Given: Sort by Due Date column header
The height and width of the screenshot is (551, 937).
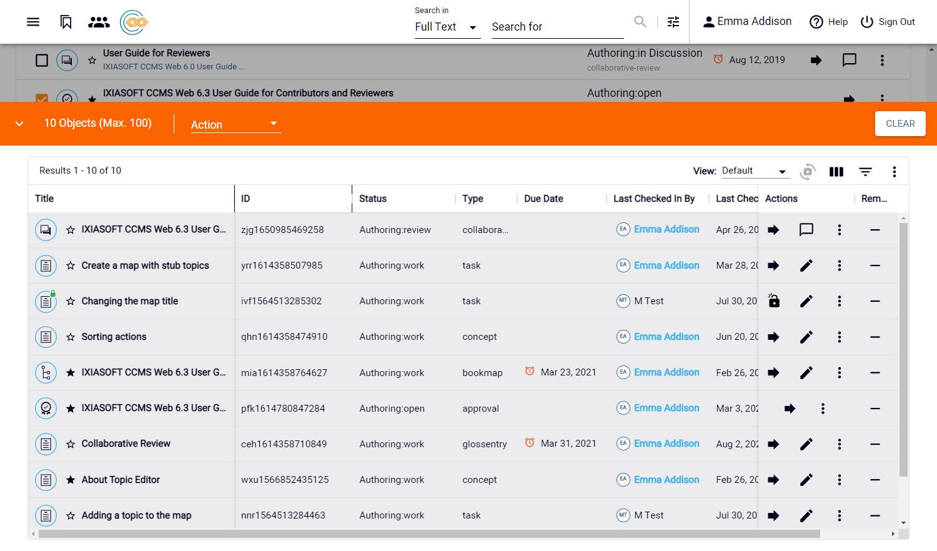Looking at the screenshot, I should click(x=543, y=199).
